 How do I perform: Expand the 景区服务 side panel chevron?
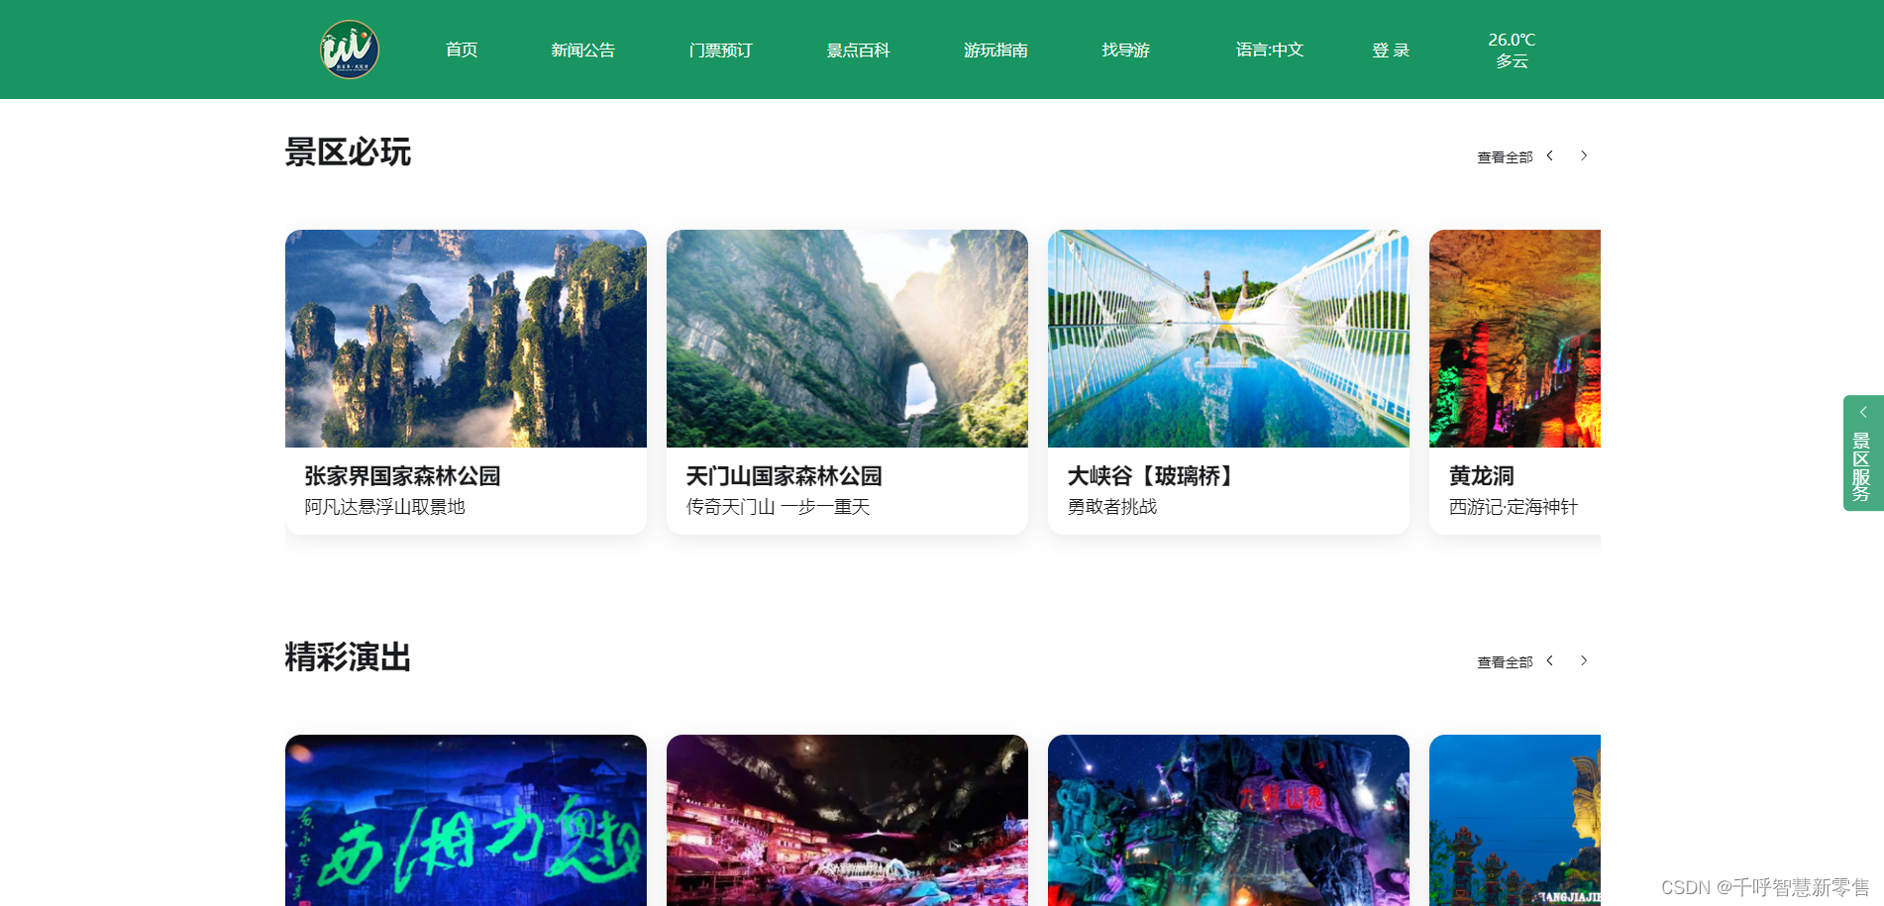coord(1862,412)
